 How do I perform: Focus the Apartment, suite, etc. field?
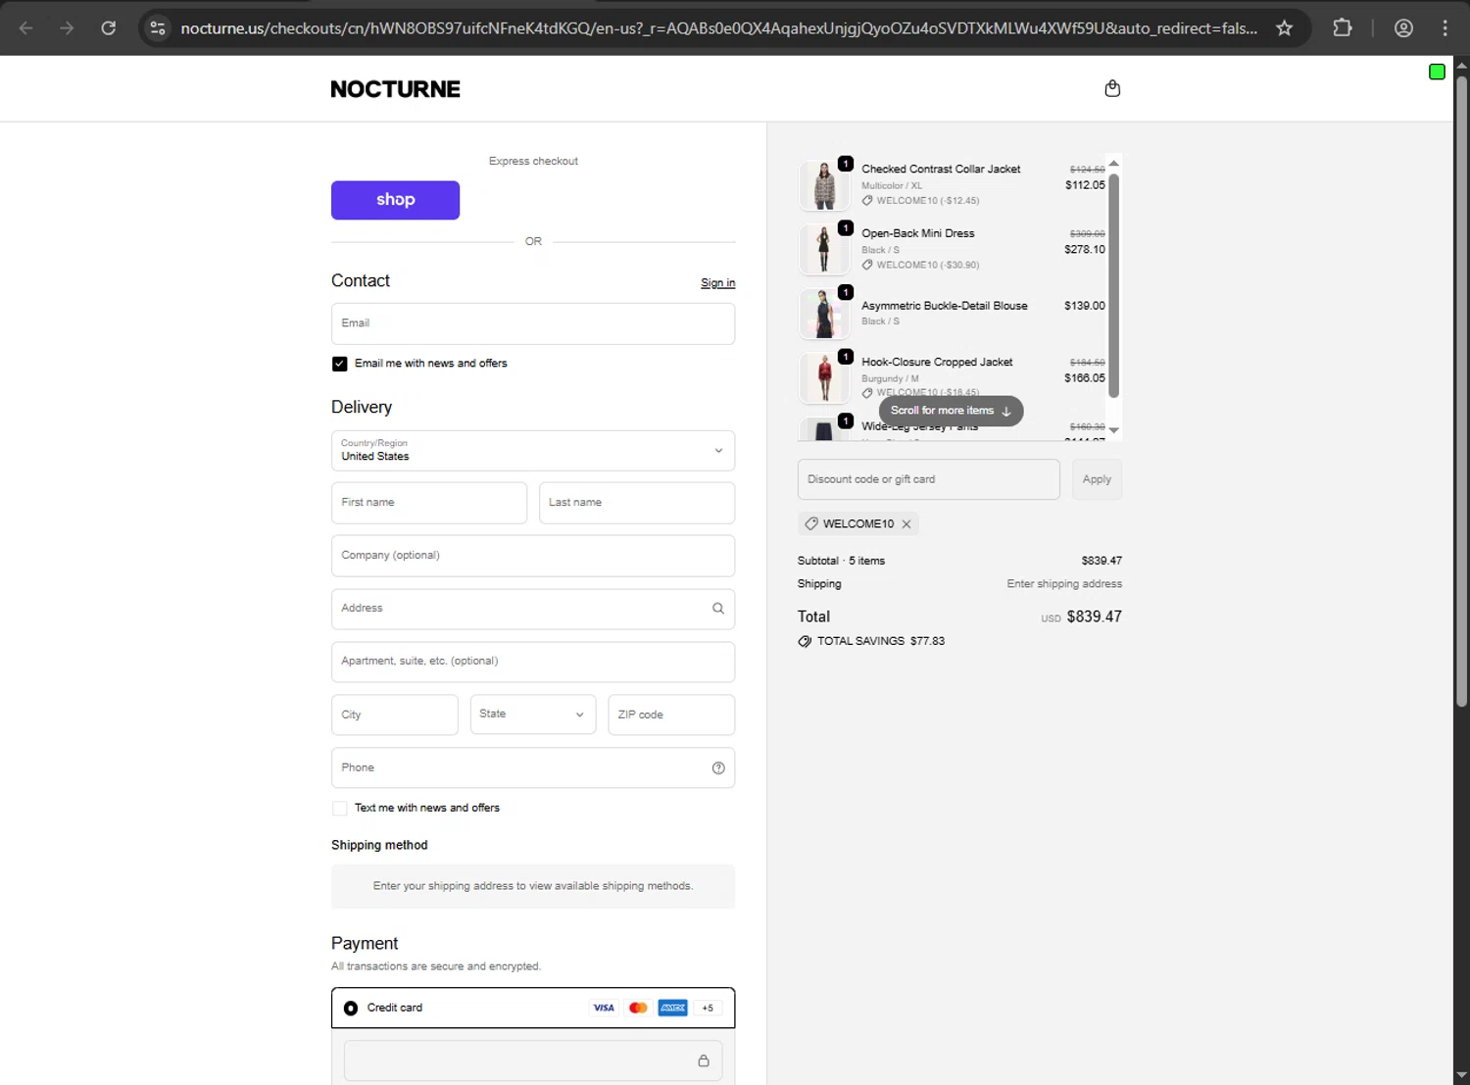[x=533, y=662]
